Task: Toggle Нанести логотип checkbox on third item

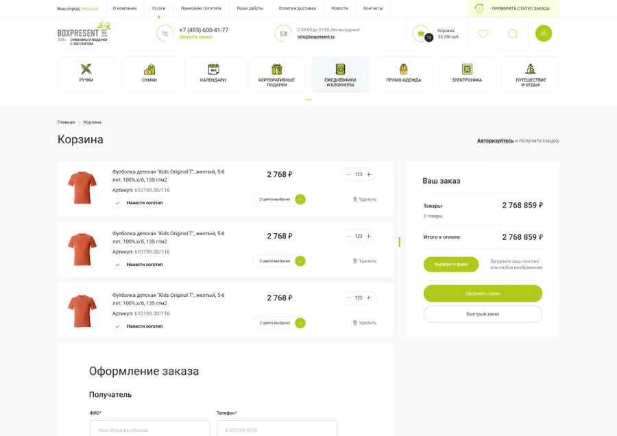Action: point(117,326)
